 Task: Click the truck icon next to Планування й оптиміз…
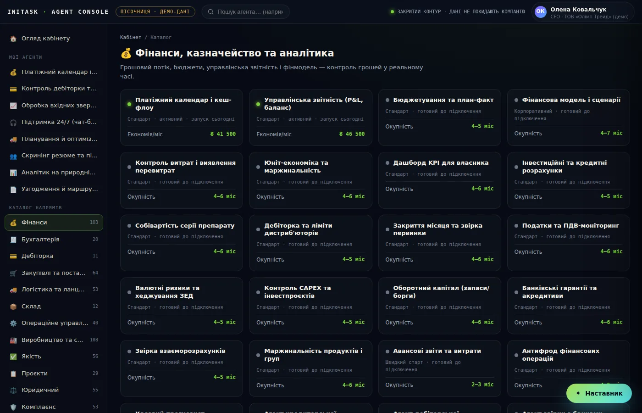[13, 139]
